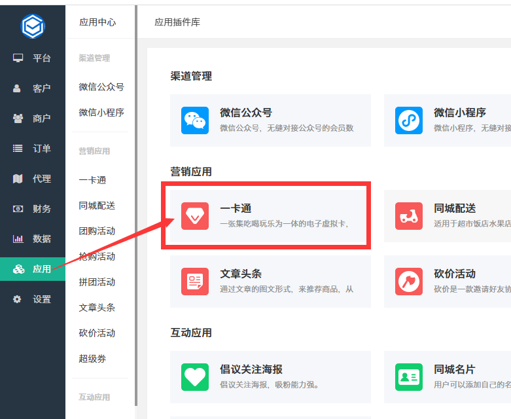Select 团购活动 in the submenu sidebar
This screenshot has width=511, height=419.
pos(97,231)
